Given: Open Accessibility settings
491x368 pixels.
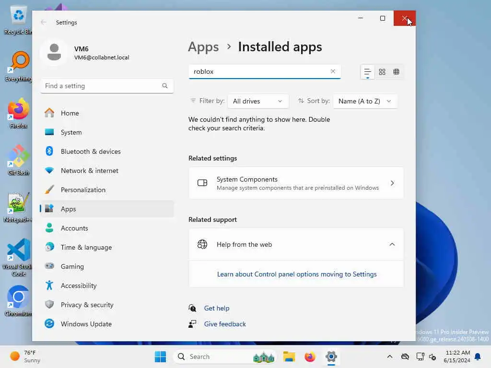Looking at the screenshot, I should point(107,286).
